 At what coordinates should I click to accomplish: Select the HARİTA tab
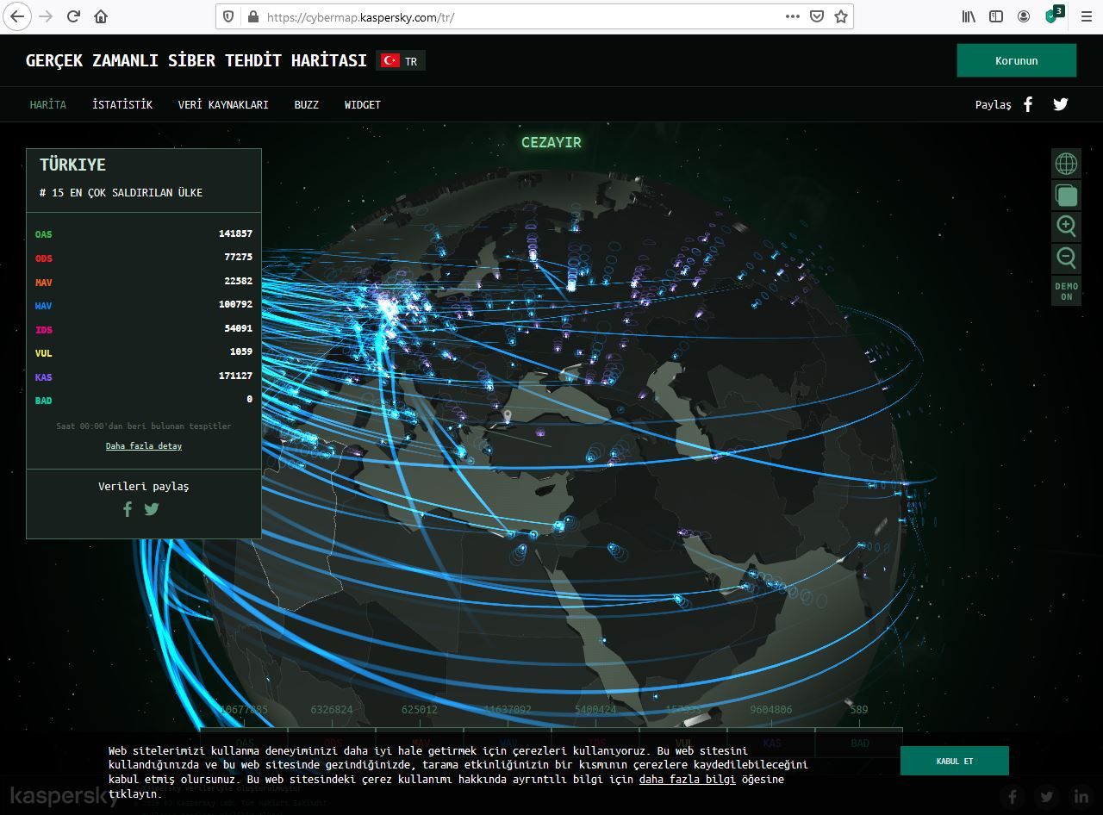coord(48,104)
